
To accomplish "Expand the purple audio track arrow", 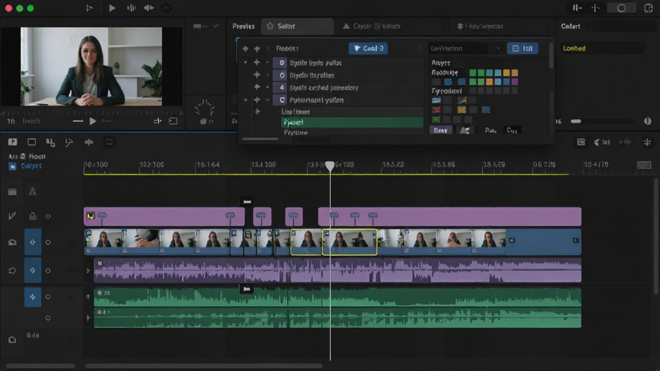I will pos(88,271).
